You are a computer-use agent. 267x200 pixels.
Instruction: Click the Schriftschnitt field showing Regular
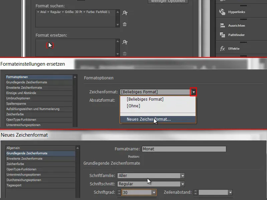(149, 184)
